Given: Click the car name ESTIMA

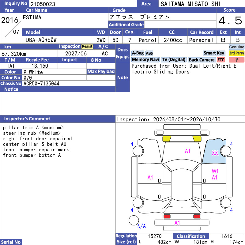Looking at the screenshot, I should [32, 17].
